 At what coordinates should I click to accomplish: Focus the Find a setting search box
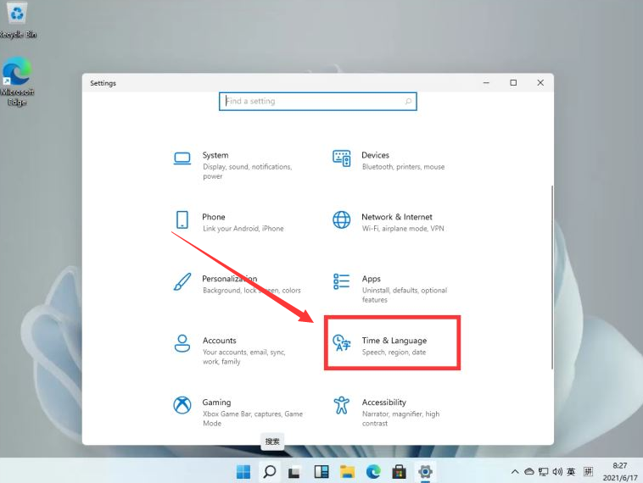point(318,101)
